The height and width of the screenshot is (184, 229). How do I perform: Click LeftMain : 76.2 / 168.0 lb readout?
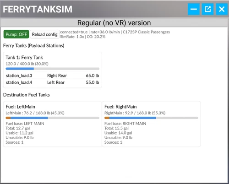click(x=35, y=113)
